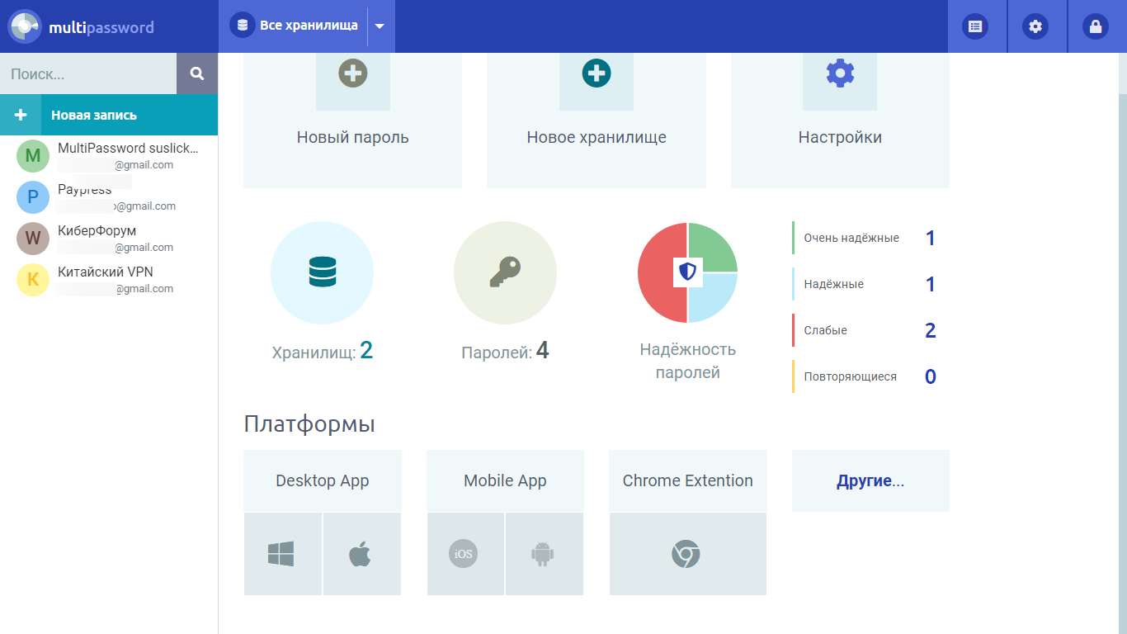Open the КиберФорум entry
The width and height of the screenshot is (1127, 634).
(x=109, y=239)
